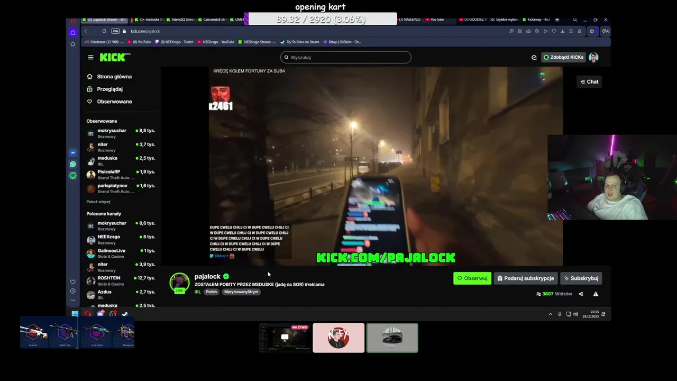
Task: Open the user profile avatar menu
Action: (x=593, y=57)
